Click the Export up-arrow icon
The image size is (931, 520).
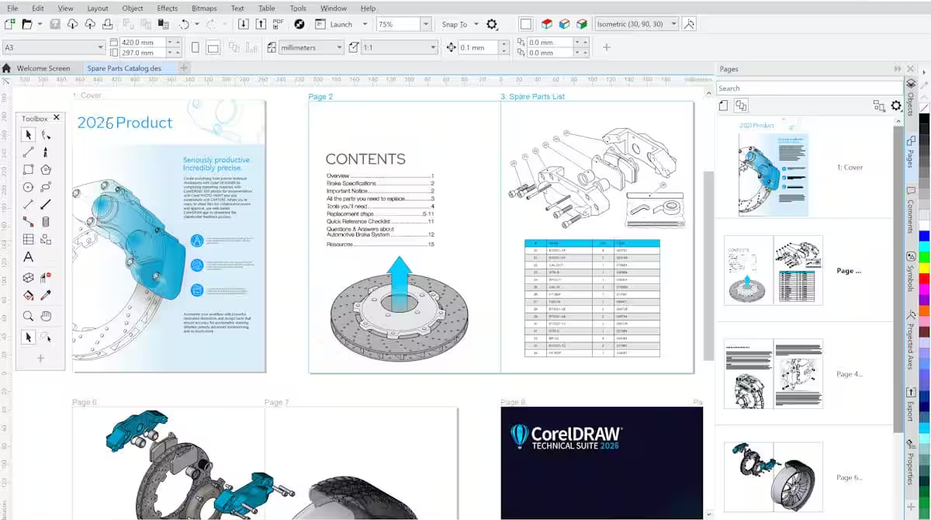pyautogui.click(x=260, y=24)
